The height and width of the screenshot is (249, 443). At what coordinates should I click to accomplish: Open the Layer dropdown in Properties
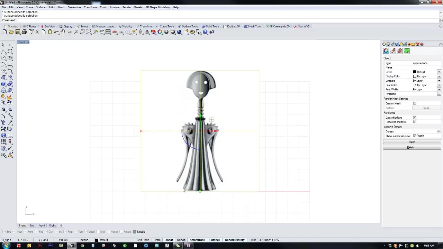[x=439, y=72]
